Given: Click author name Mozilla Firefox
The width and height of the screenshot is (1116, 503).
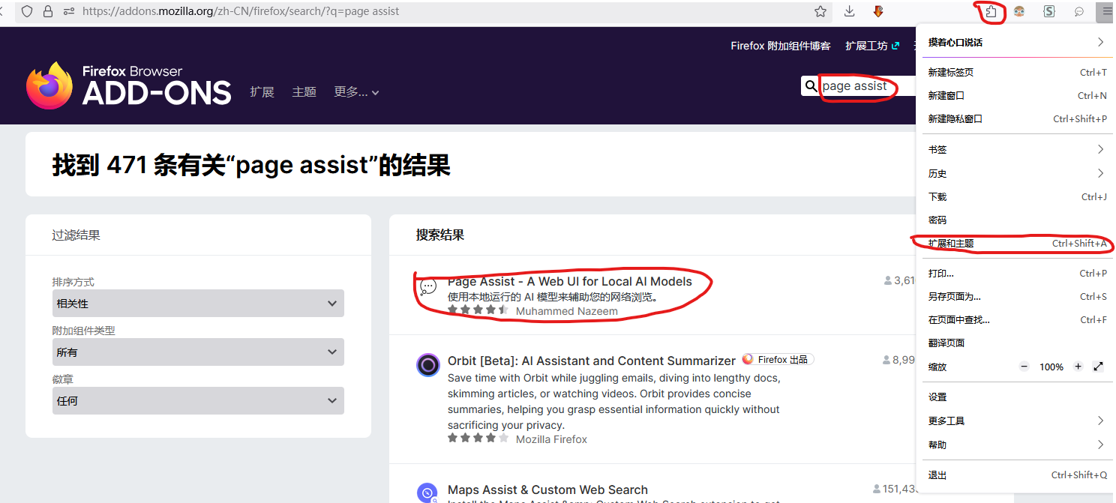Looking at the screenshot, I should [x=551, y=439].
